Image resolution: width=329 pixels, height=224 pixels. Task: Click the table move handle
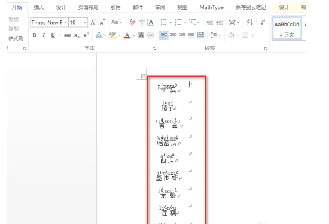pos(144,77)
